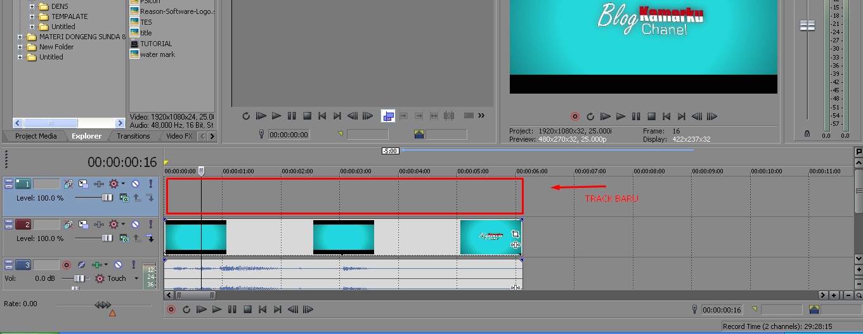863x334 pixels.
Task: Make compositing child on track 2
Action: point(150,238)
